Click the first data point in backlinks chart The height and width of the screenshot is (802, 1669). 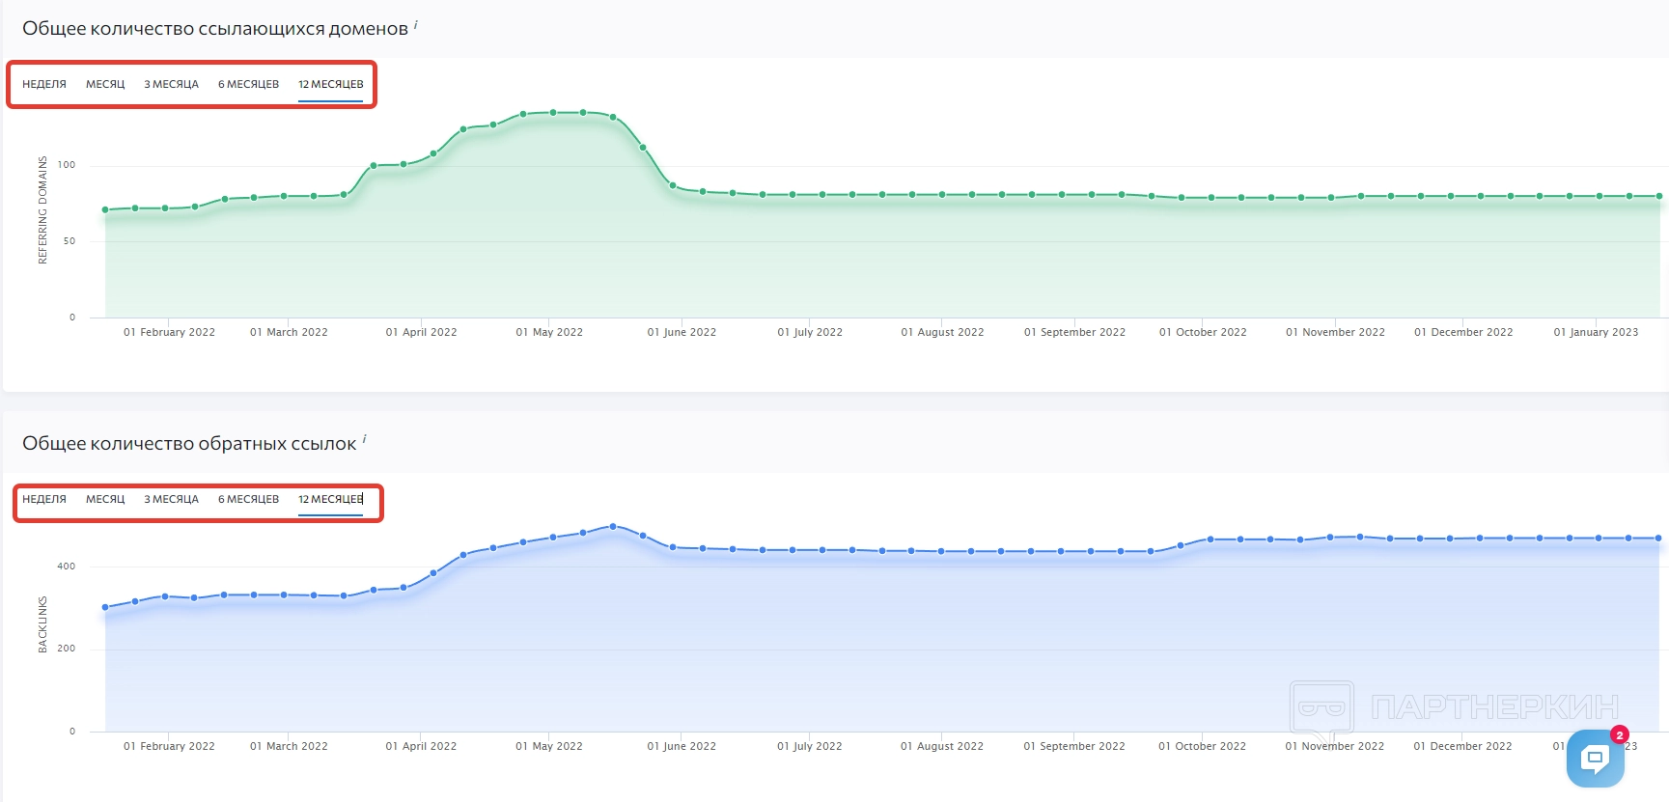105,607
